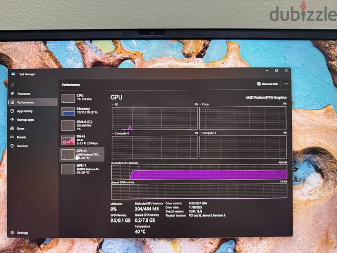
Task: Click the Processes icon in sidebar
Action: pos(12,94)
